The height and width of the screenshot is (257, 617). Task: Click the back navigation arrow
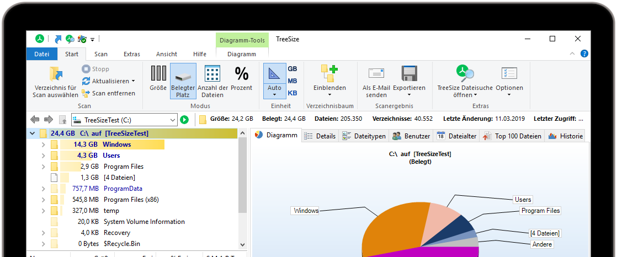point(35,119)
